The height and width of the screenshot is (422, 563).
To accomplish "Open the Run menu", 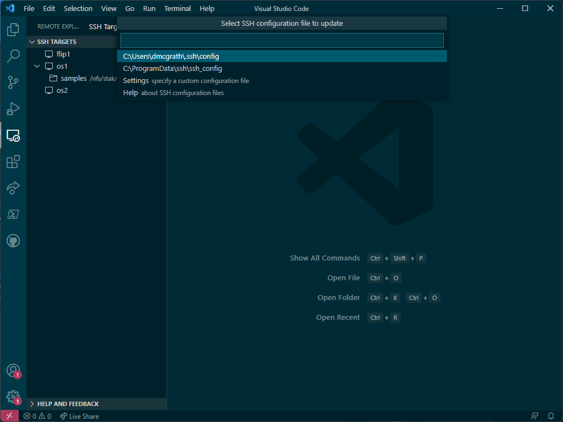I will pyautogui.click(x=149, y=8).
